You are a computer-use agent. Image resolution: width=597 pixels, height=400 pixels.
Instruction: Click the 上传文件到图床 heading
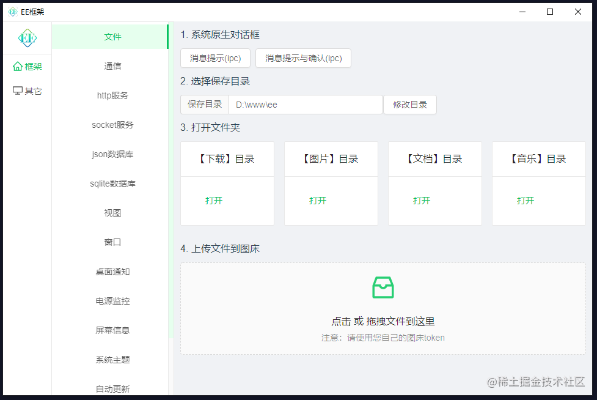[x=220, y=249]
